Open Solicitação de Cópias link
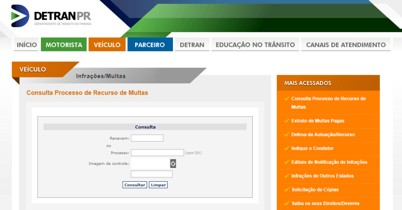Viewport: 402px width, 210px height. coord(315,190)
